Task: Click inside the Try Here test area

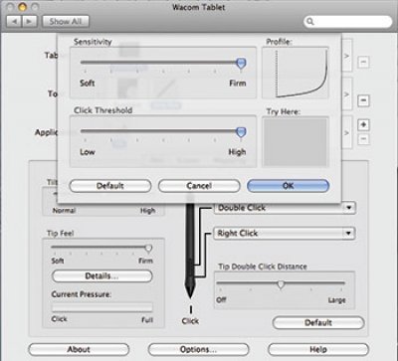Action: (x=296, y=142)
